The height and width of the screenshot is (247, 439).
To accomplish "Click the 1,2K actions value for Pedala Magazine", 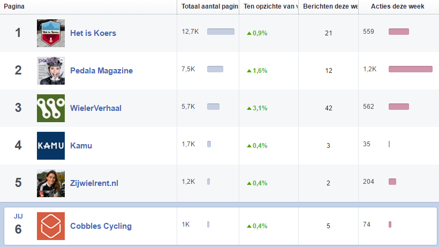I will tap(370, 69).
